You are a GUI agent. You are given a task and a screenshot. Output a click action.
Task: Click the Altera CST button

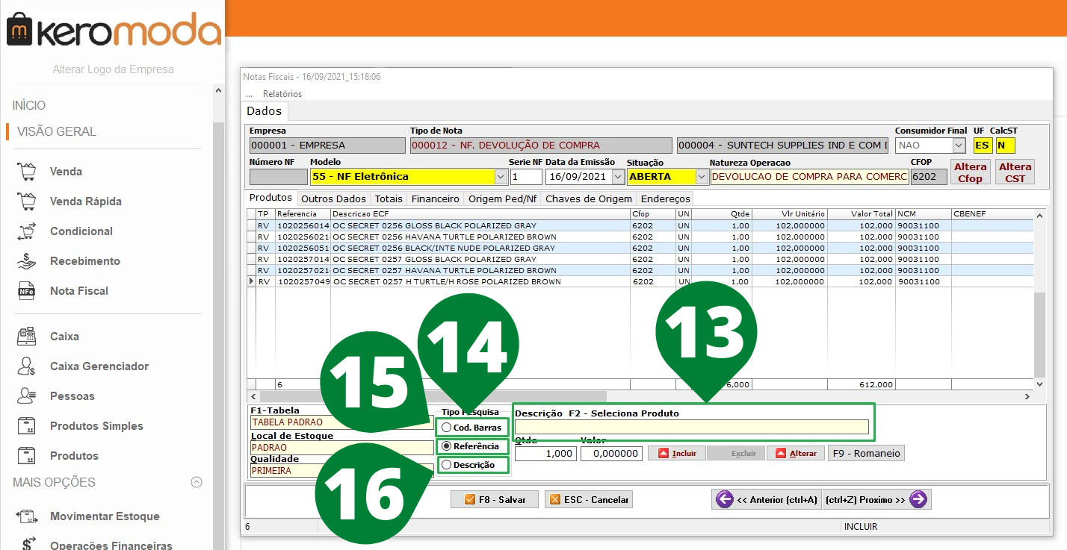pos(1015,172)
